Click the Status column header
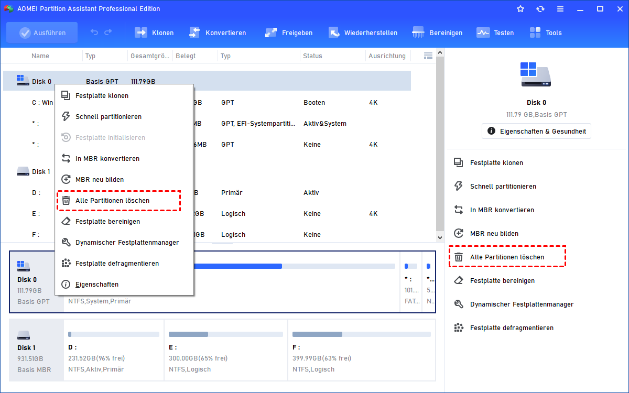The height and width of the screenshot is (393, 629). [x=312, y=56]
